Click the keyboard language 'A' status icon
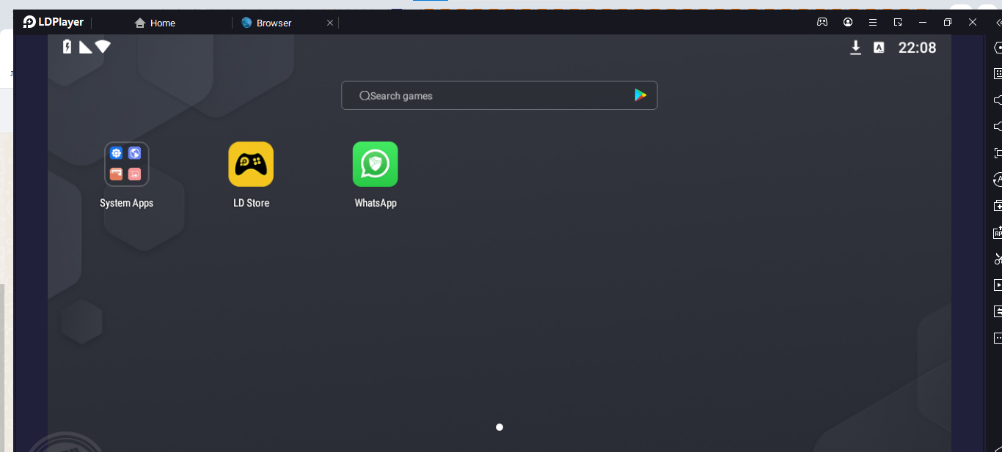Viewport: 1002px width, 452px height. (879, 48)
